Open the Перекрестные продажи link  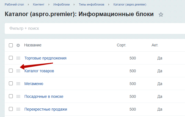tap(46, 109)
